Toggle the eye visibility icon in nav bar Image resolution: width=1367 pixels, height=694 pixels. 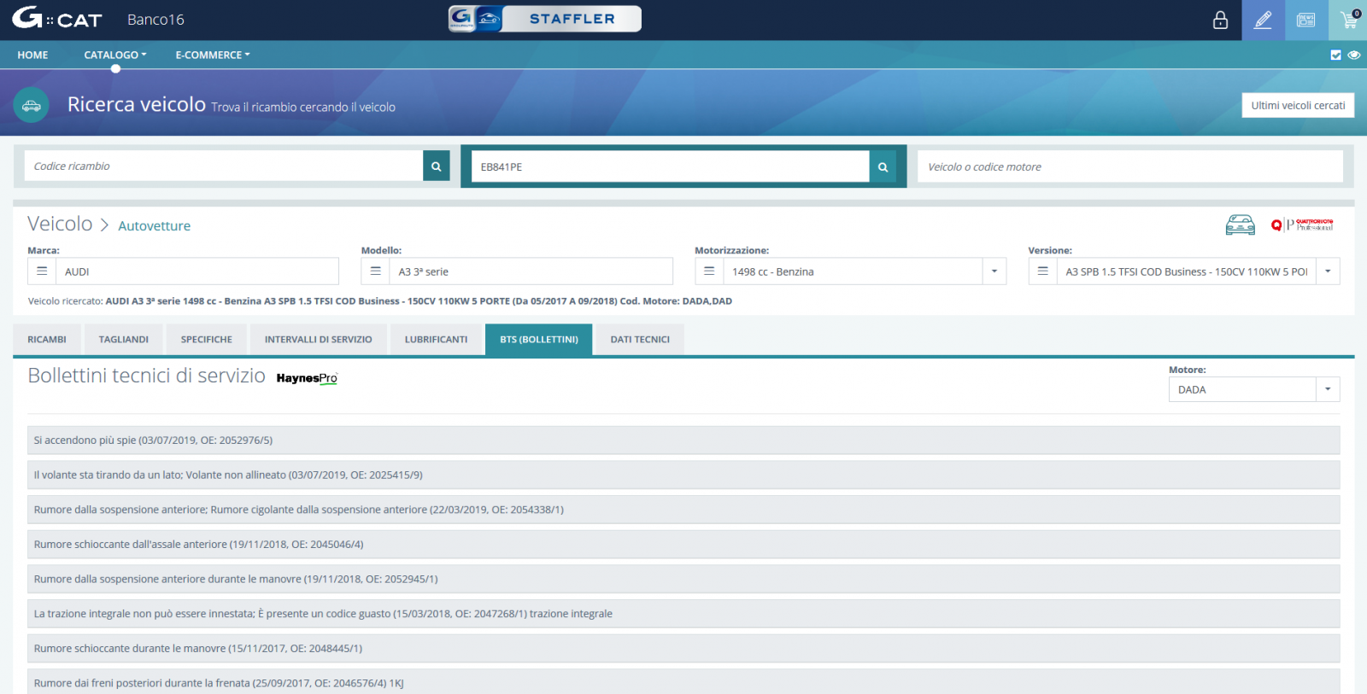[x=1354, y=55]
